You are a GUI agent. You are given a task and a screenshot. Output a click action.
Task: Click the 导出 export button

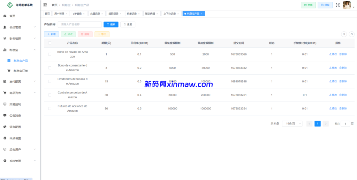coord(102,34)
